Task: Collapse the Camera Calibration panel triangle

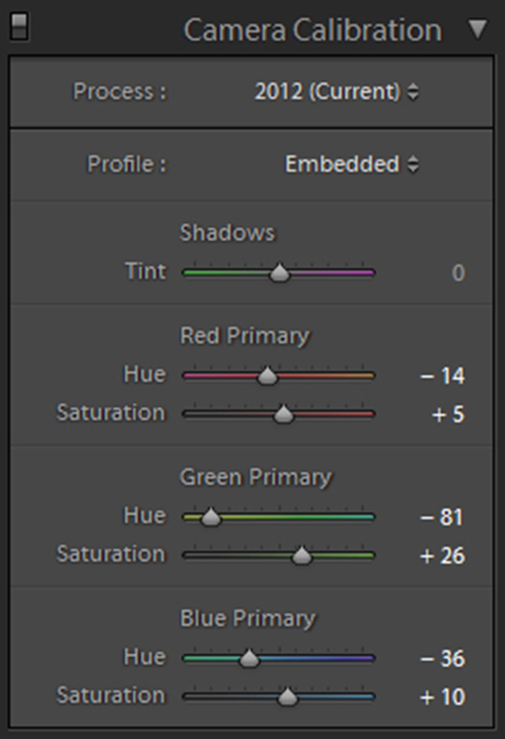Action: pyautogui.click(x=478, y=29)
